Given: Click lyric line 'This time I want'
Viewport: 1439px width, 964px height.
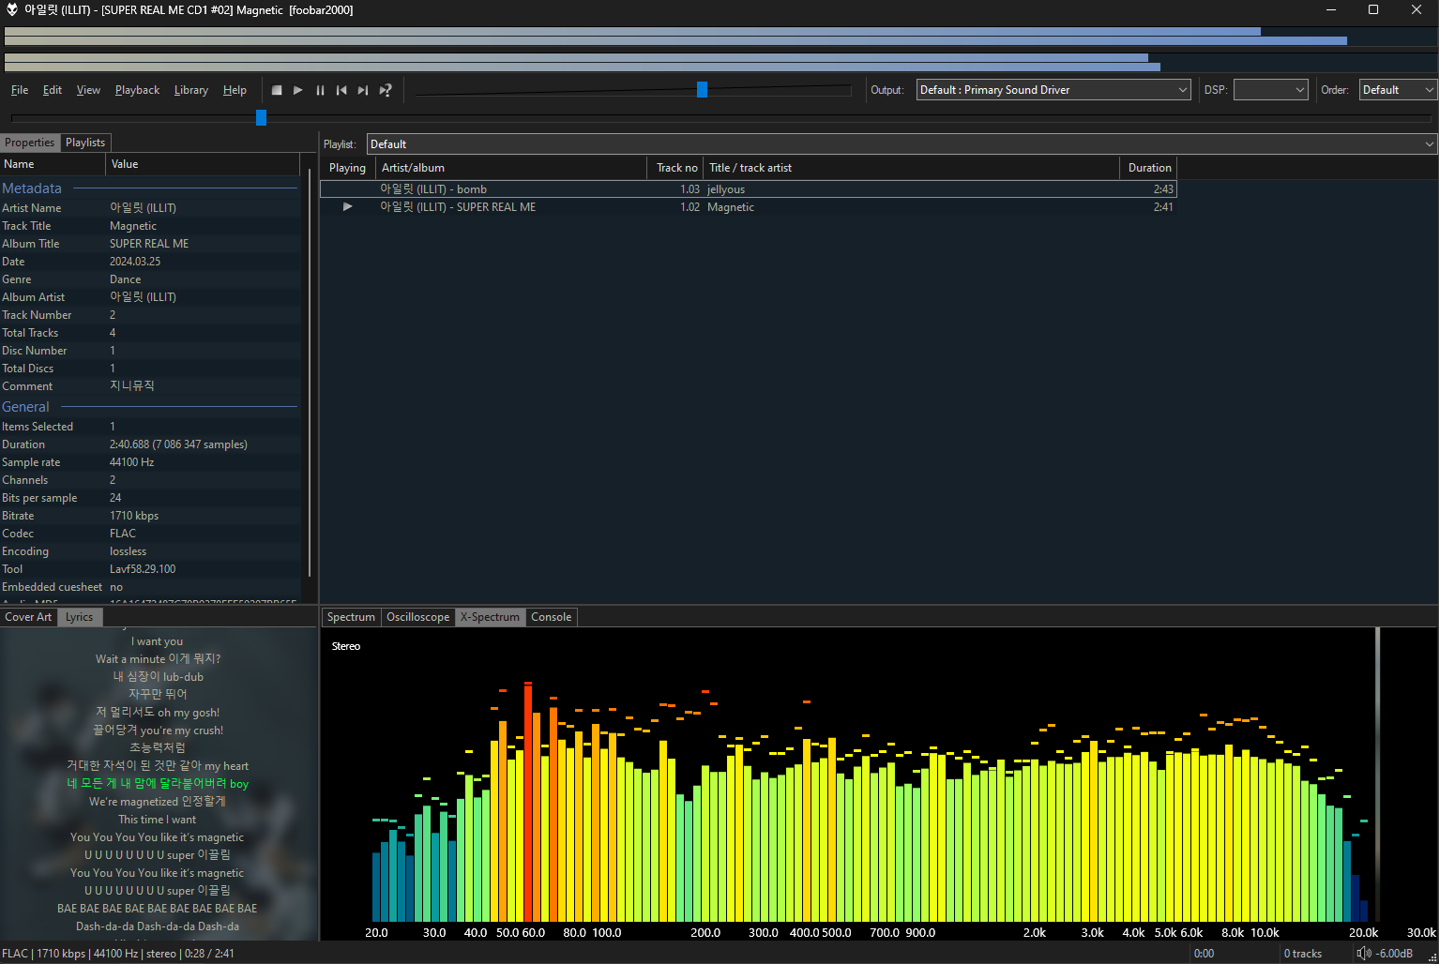Looking at the screenshot, I should pos(158,820).
